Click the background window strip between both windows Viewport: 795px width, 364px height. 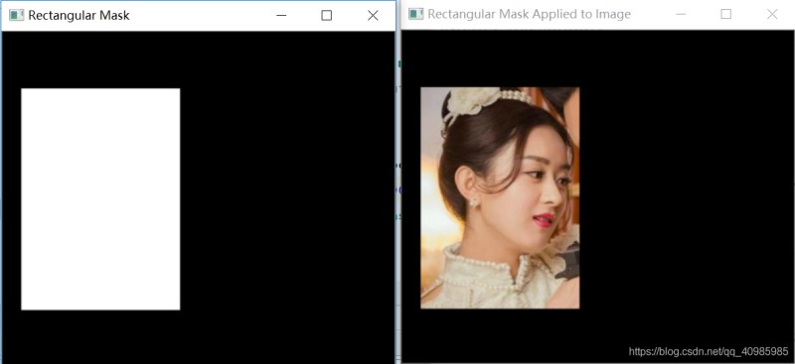click(398, 192)
